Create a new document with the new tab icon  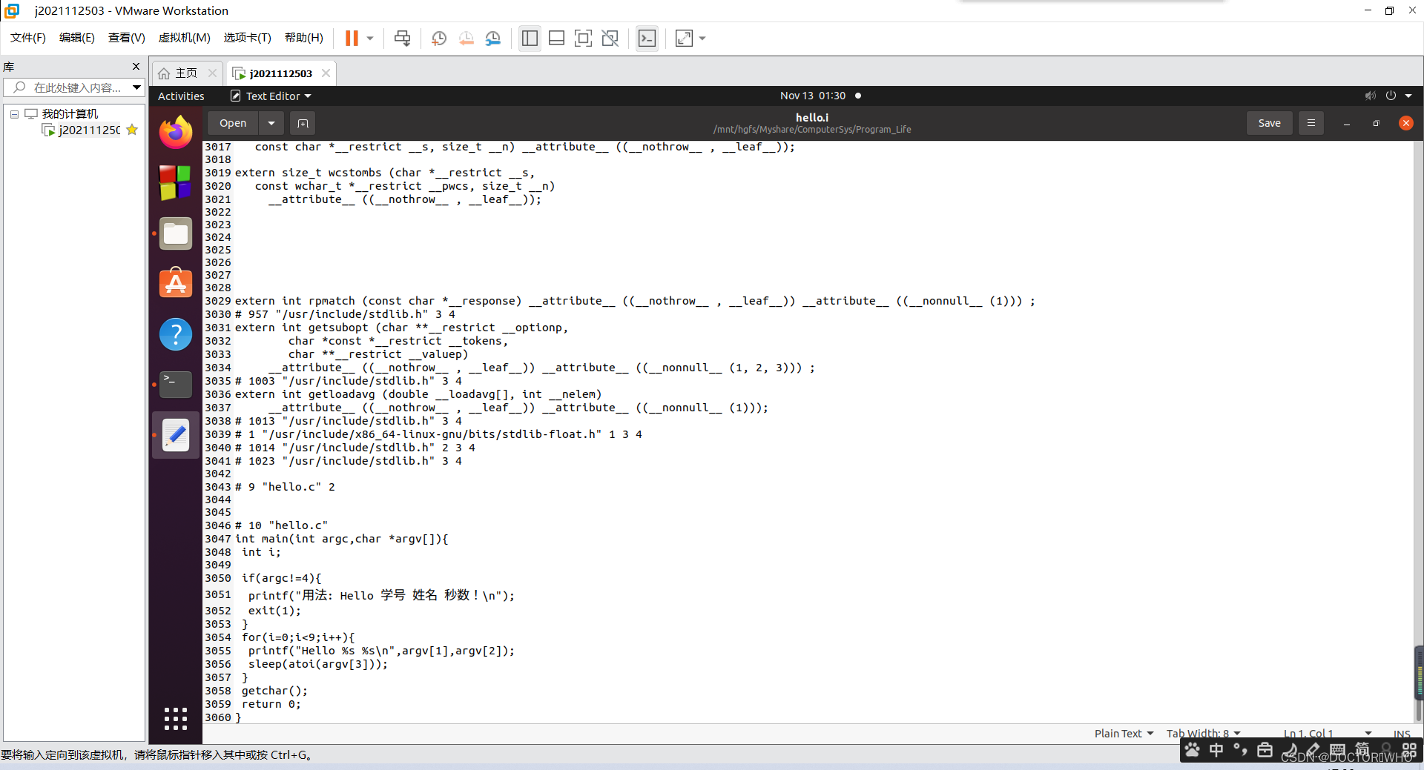point(303,123)
